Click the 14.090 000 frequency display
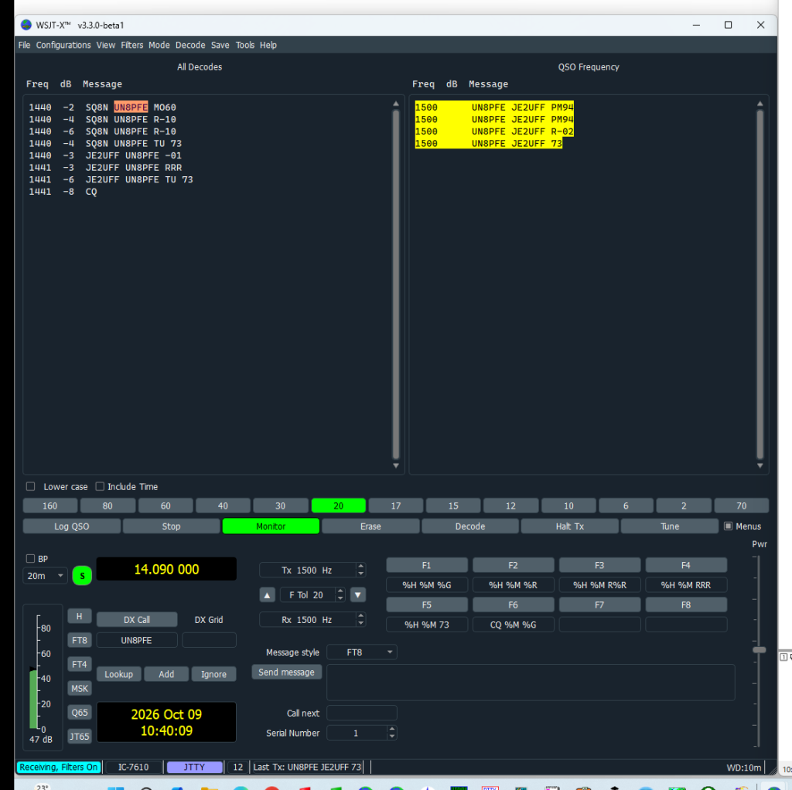Image resolution: width=792 pixels, height=790 pixels. [166, 569]
